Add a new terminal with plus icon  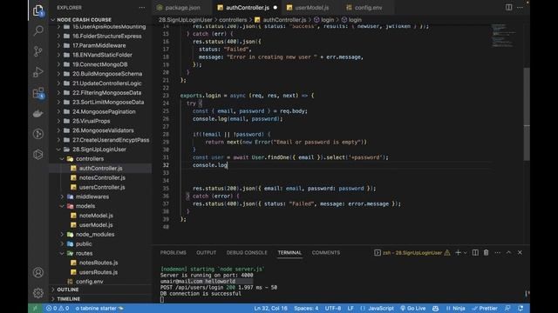click(x=458, y=253)
